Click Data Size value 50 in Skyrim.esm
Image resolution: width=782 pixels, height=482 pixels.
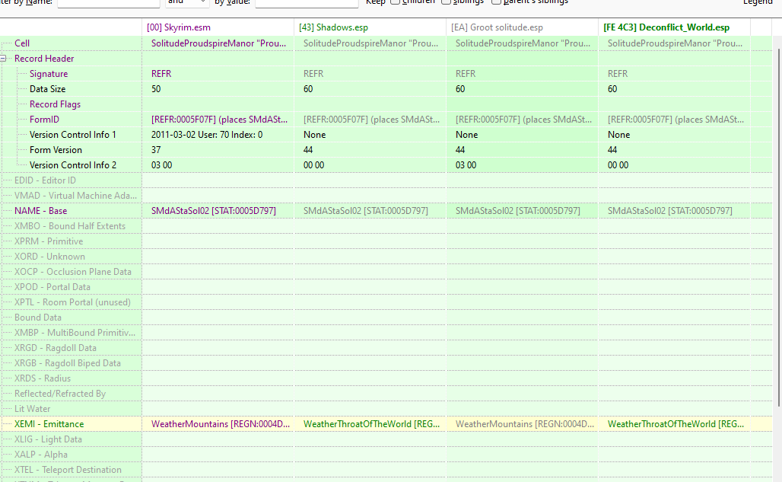(x=156, y=89)
